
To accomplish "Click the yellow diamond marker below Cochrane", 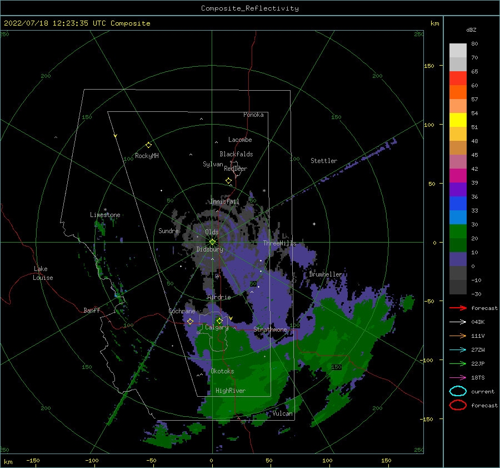I will (x=190, y=321).
